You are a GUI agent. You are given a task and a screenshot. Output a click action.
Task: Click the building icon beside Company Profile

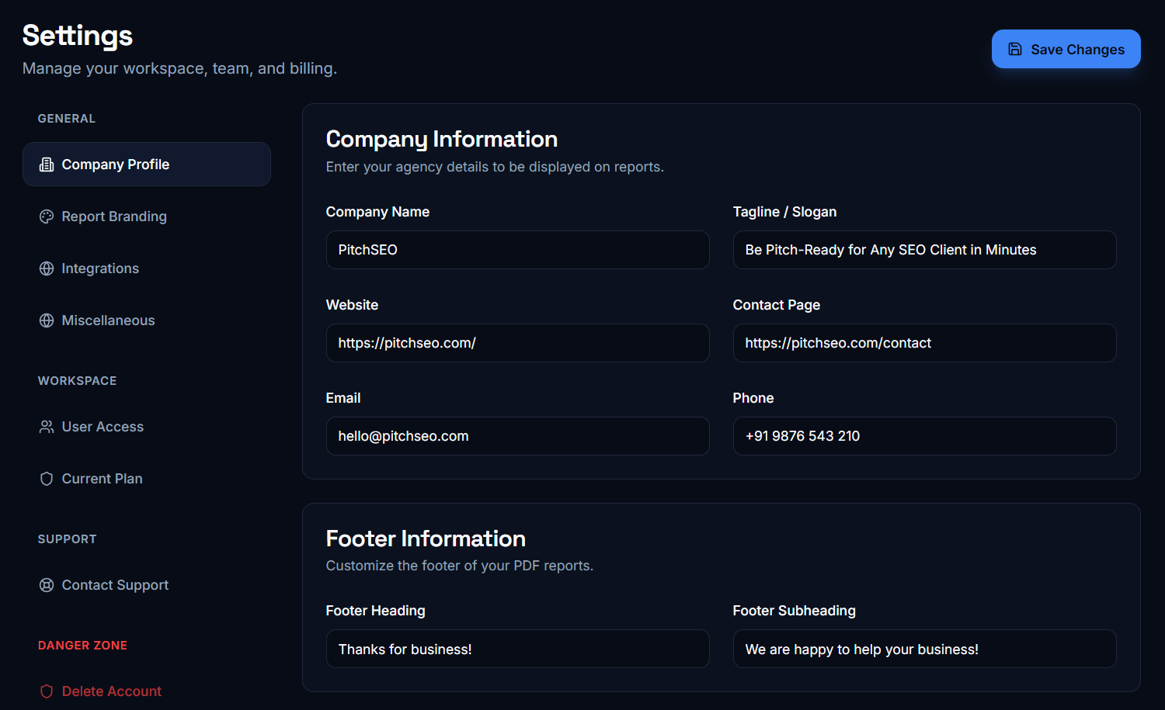47,165
